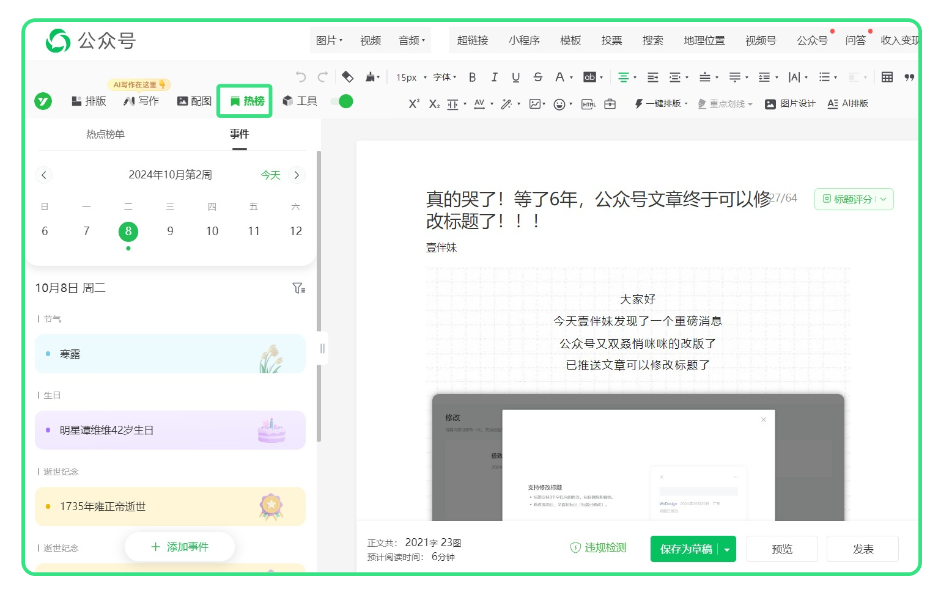Toggle italic formatting

(494, 77)
